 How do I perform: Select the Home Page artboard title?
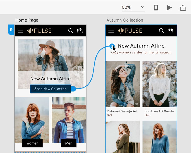(x=27, y=20)
